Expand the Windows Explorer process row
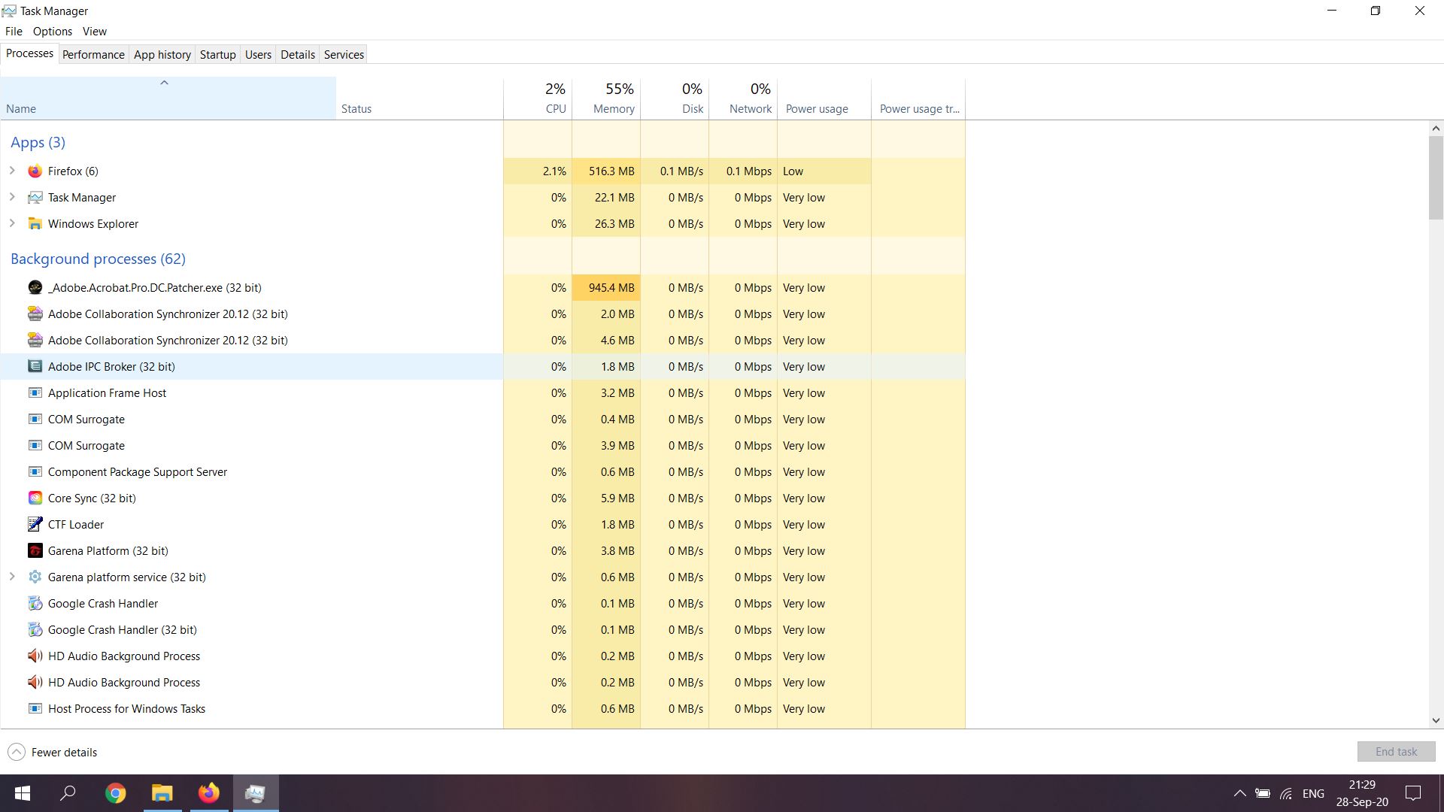1444x812 pixels. 12,223
